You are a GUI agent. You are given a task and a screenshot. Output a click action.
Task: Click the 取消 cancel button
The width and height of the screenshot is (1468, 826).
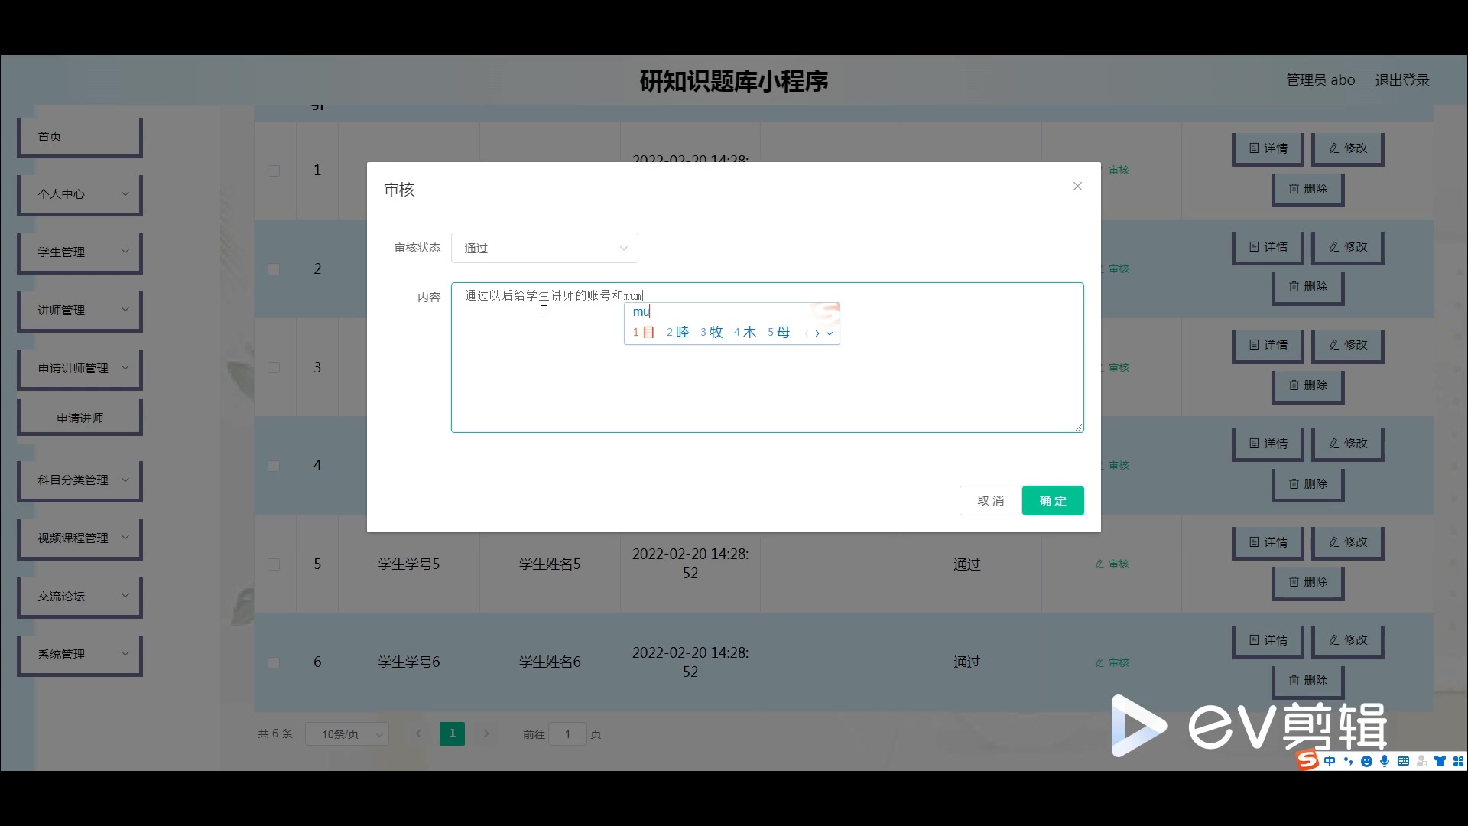990,501
